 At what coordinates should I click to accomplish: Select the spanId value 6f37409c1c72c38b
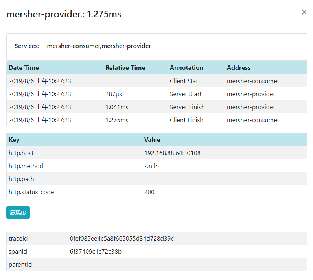click(x=96, y=252)
